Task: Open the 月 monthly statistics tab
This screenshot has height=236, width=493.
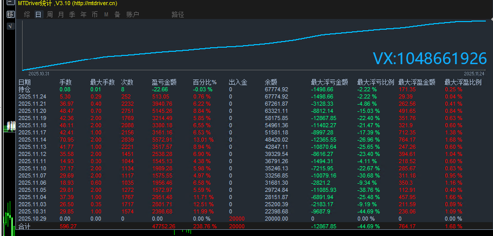Action: 61,14
